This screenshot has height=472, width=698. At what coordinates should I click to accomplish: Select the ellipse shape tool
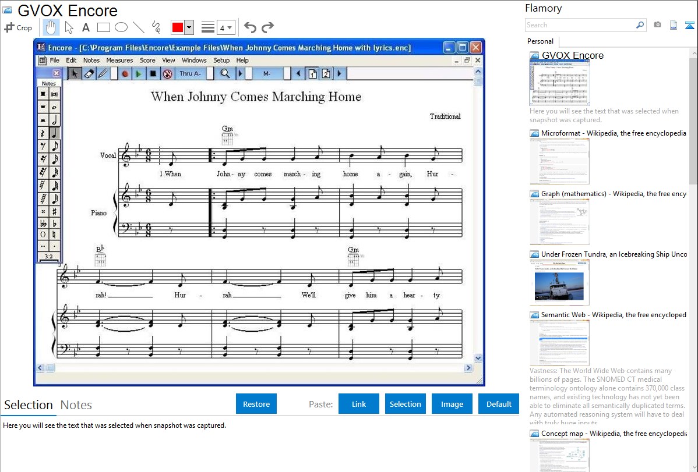121,27
